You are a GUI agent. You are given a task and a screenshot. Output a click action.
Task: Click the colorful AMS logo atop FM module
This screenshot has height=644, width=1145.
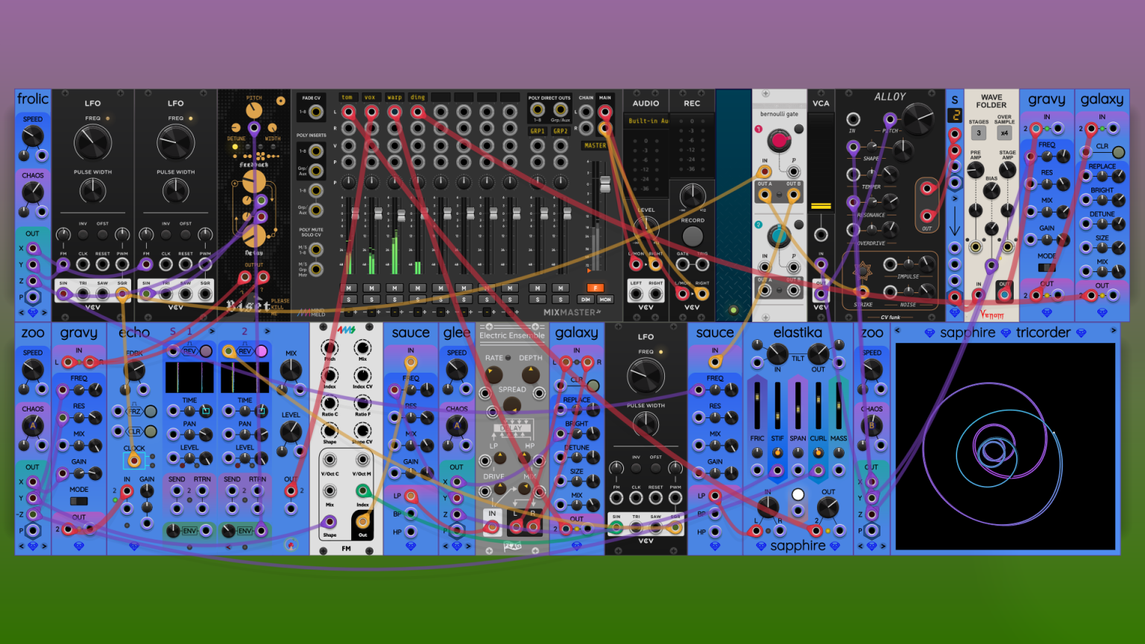point(346,329)
